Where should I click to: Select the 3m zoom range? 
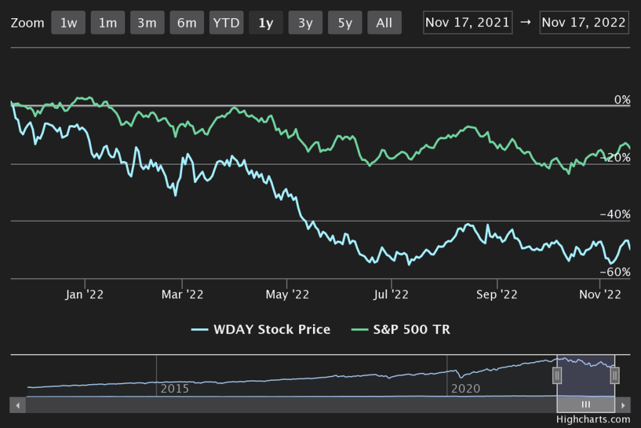[x=147, y=23]
